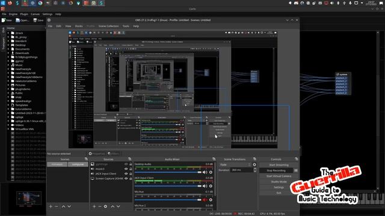Move source down with Sources down arrow
This screenshot has width=385, height=216.
(118, 206)
